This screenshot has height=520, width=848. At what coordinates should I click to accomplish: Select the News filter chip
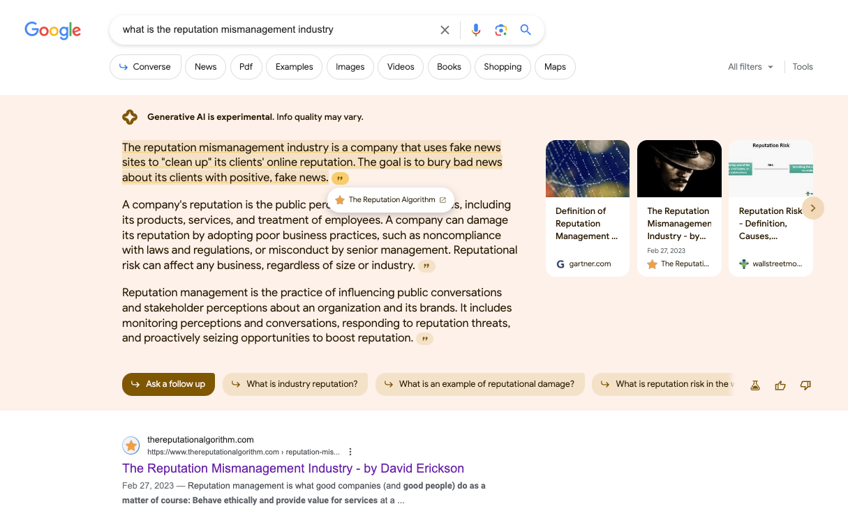[205, 67]
